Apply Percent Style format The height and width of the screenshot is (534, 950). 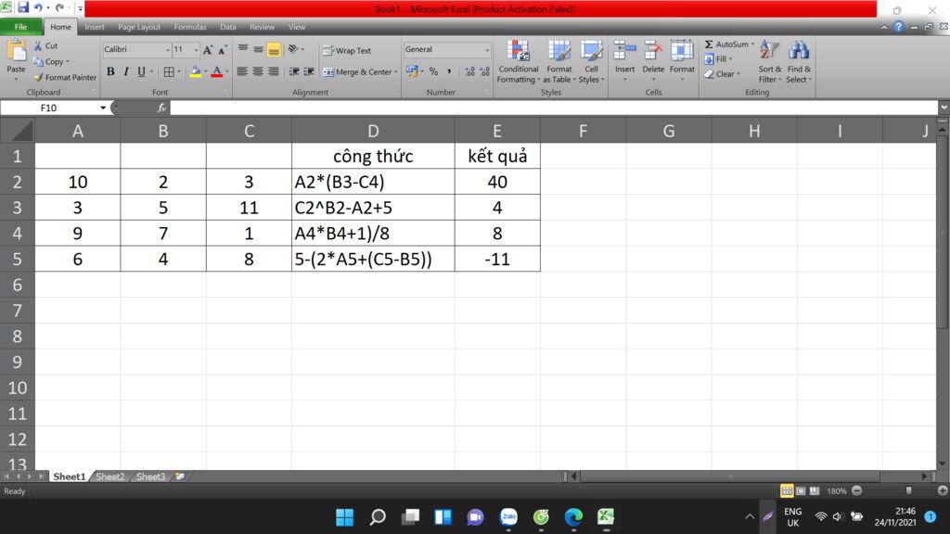click(x=434, y=71)
